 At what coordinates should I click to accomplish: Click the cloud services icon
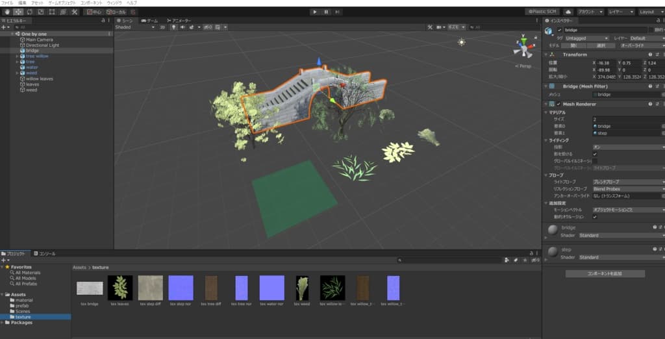(568, 12)
